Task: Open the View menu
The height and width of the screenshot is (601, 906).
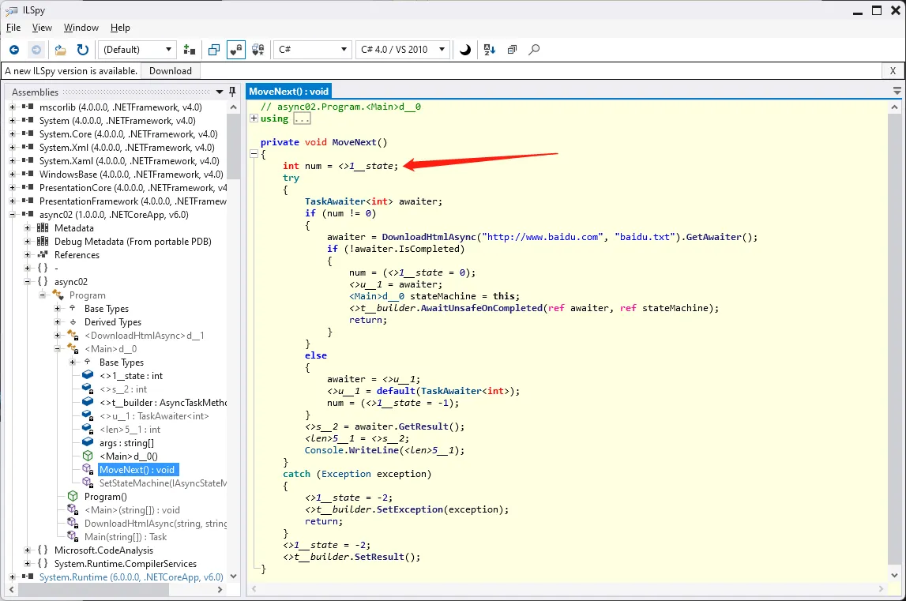Action: 42,28
